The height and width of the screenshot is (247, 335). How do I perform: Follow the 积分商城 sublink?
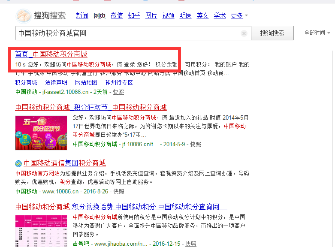26,82
